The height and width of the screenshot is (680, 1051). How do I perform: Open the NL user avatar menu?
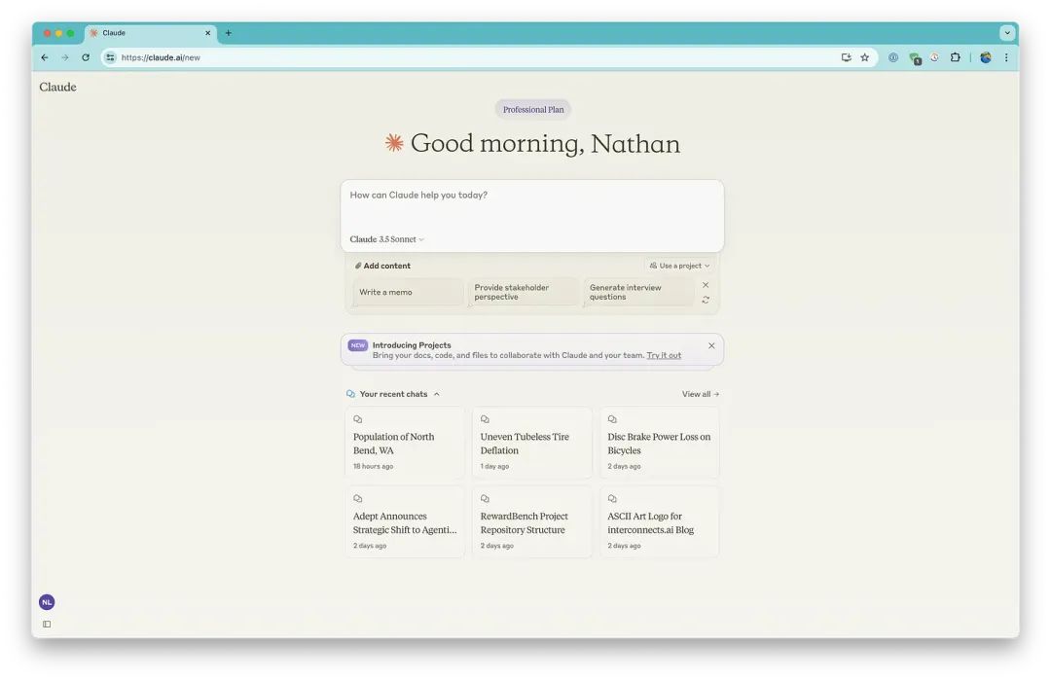click(x=47, y=602)
